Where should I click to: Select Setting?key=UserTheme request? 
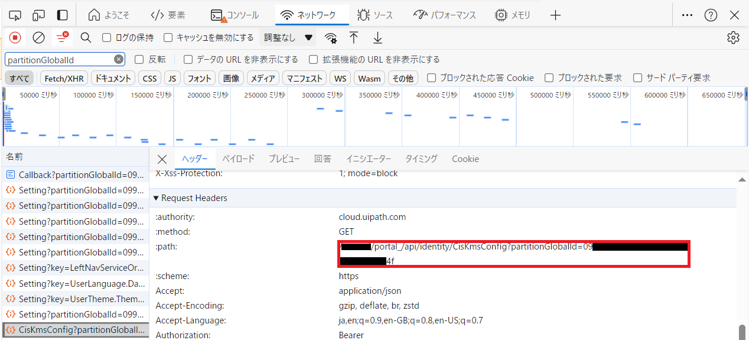tap(74, 299)
